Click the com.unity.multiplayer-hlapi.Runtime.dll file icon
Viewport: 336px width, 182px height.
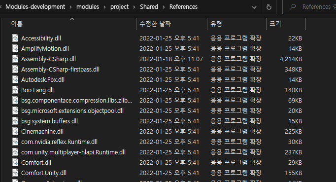(x=15, y=152)
